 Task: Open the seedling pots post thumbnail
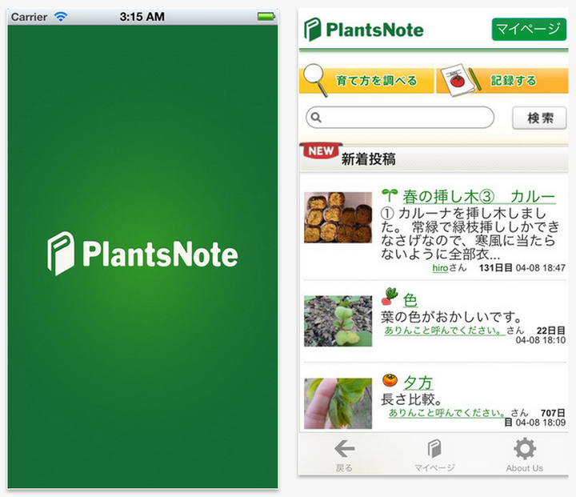tap(338, 217)
